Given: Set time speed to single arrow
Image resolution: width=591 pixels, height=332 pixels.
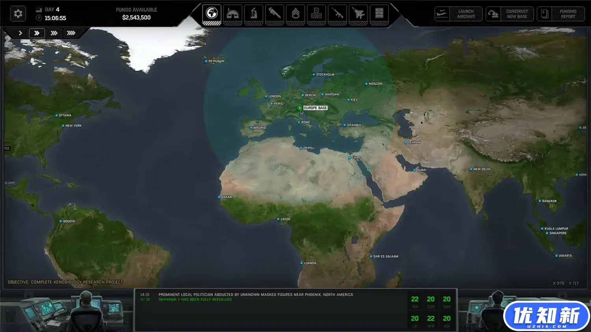Looking at the screenshot, I should (20, 33).
